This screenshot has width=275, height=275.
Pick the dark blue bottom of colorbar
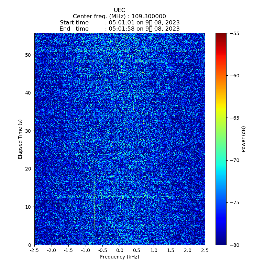click(x=221, y=242)
